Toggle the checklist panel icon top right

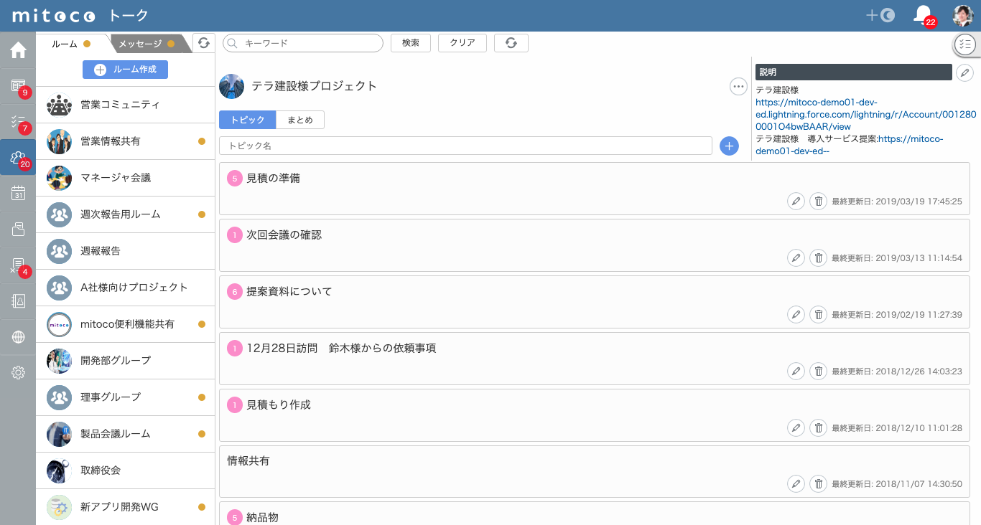(966, 44)
